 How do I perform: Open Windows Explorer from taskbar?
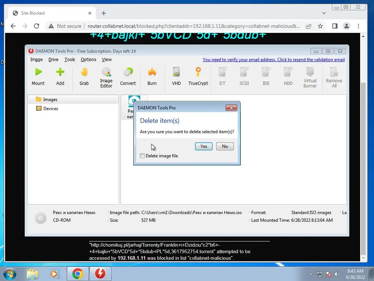click(x=33, y=274)
